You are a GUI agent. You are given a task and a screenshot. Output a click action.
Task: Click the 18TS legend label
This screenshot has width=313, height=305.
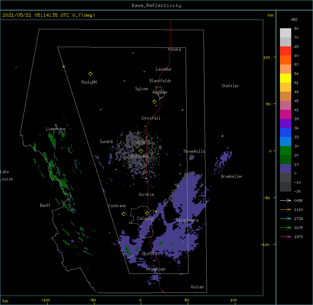[x=298, y=237]
